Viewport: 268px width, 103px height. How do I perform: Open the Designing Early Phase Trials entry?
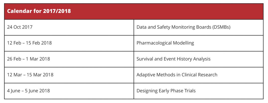(166, 91)
